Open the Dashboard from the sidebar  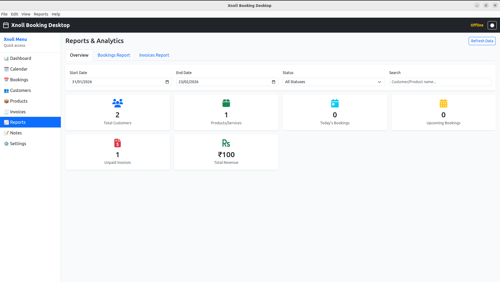point(21,58)
